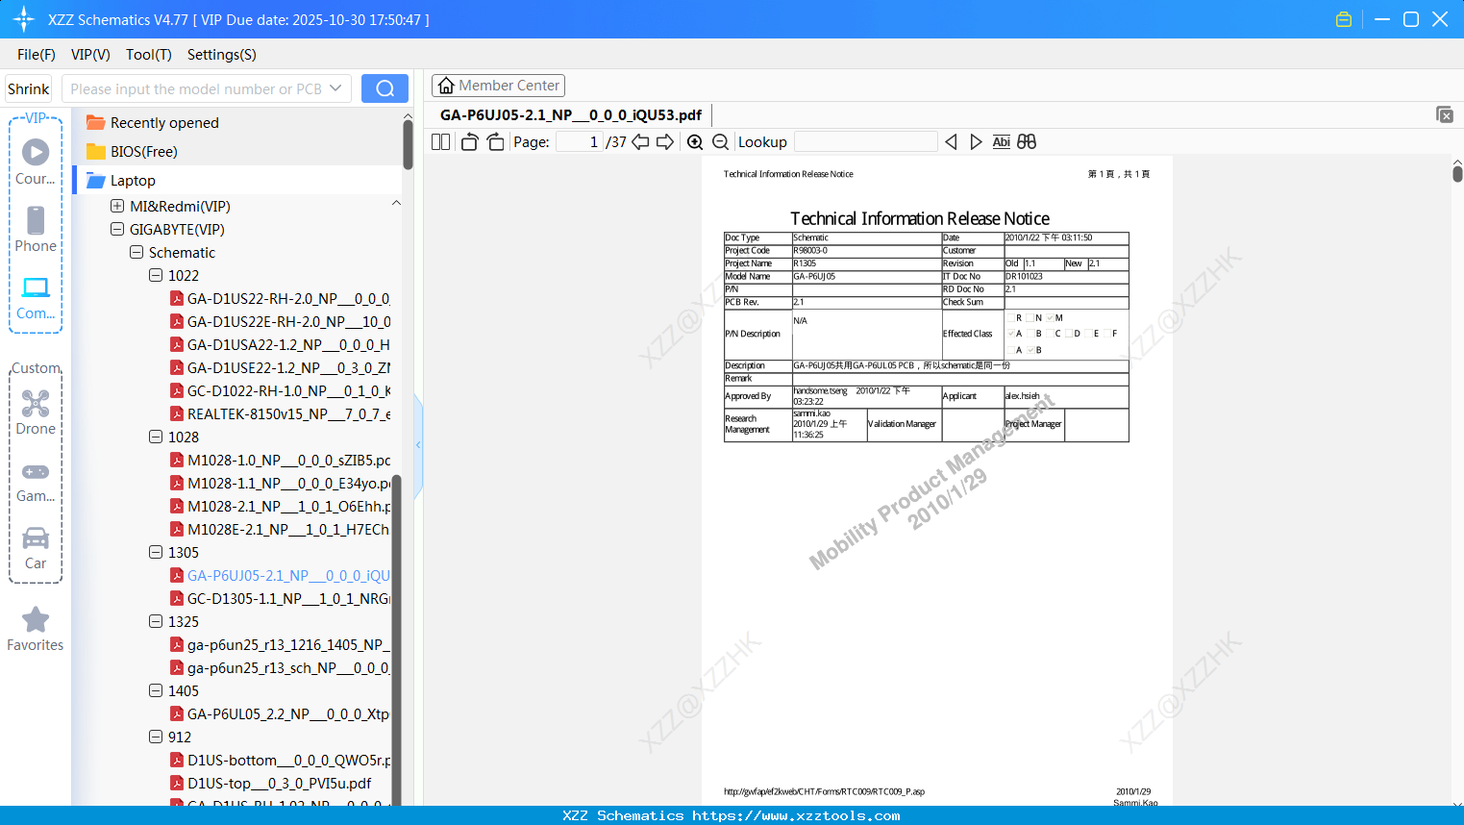Zoom in on the PDF
The width and height of the screenshot is (1464, 825).
tap(695, 141)
